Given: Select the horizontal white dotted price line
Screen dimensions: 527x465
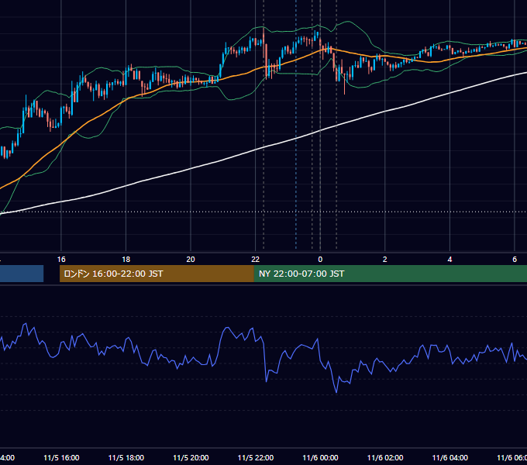Looking at the screenshot, I should tap(263, 212).
